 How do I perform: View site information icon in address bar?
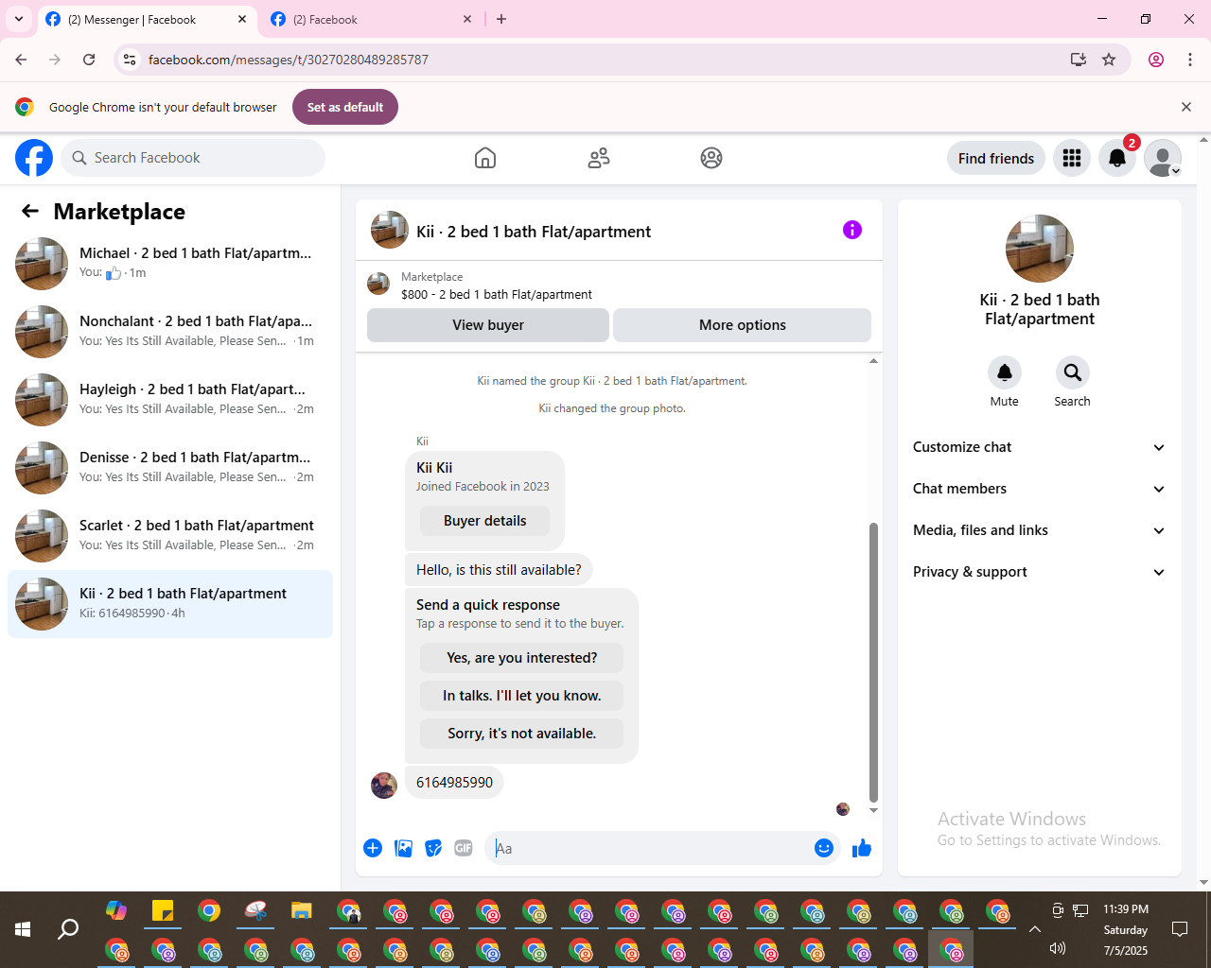[131, 60]
